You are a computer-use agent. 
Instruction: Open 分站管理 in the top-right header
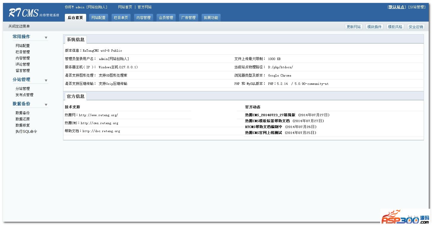coord(417,7)
